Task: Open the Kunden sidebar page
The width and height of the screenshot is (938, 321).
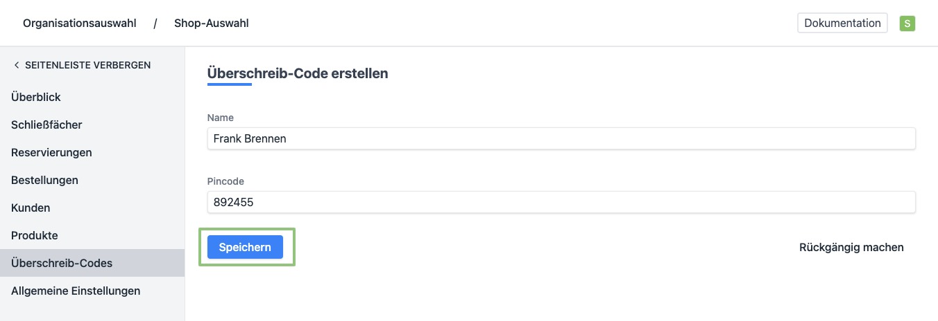Action: tap(31, 208)
